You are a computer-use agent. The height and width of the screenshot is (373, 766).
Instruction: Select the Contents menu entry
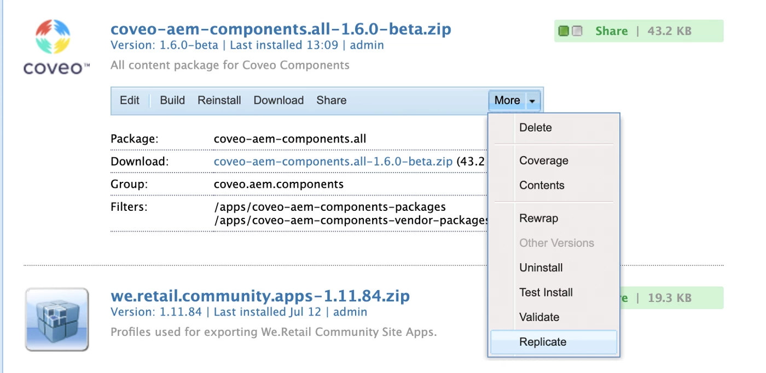(x=542, y=185)
